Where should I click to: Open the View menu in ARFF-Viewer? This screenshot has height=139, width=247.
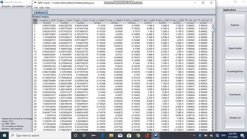[47, 8]
